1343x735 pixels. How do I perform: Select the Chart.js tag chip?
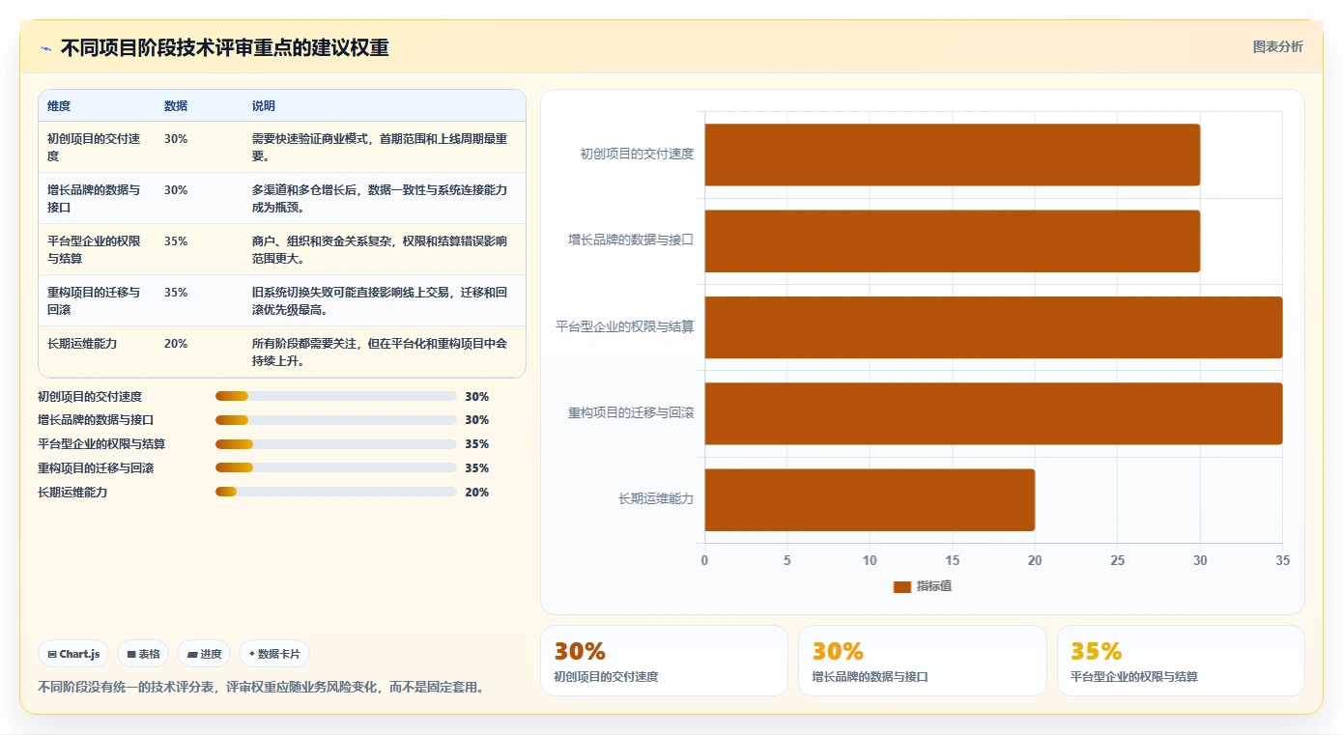coord(74,654)
